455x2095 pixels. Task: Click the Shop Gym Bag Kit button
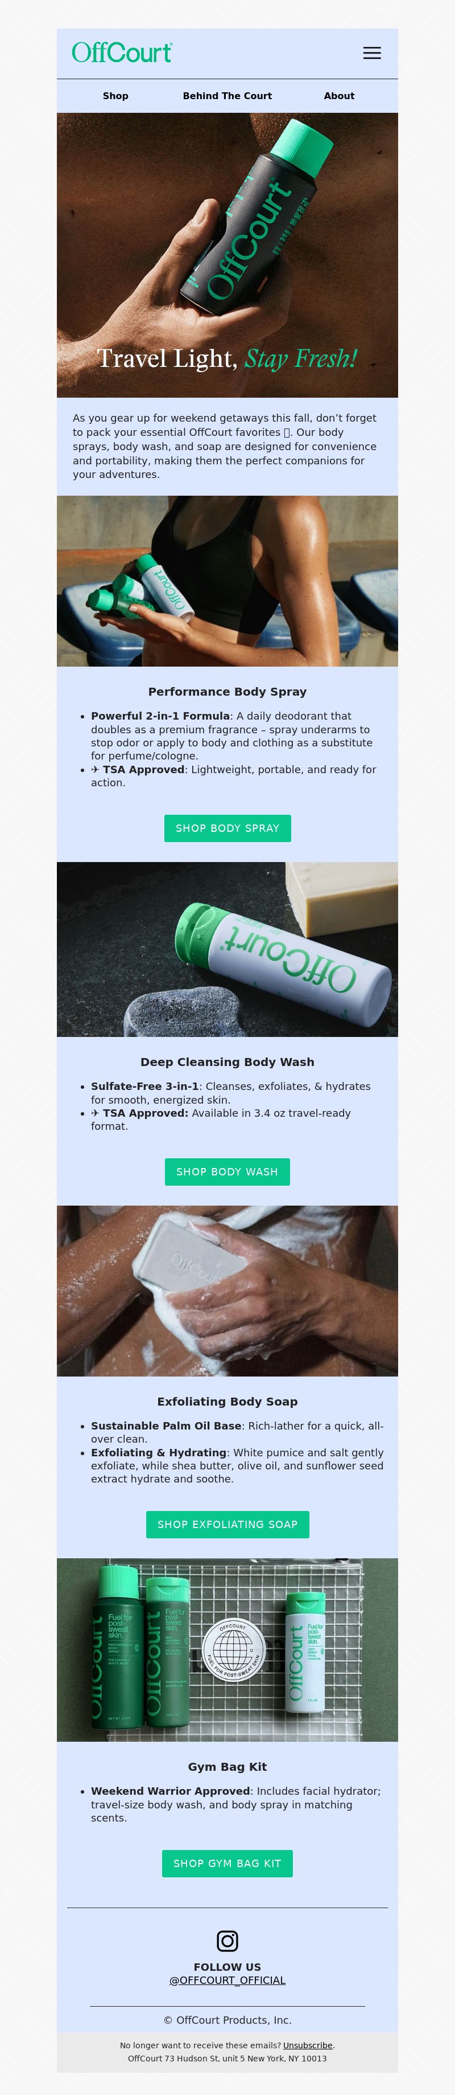pos(227,1863)
